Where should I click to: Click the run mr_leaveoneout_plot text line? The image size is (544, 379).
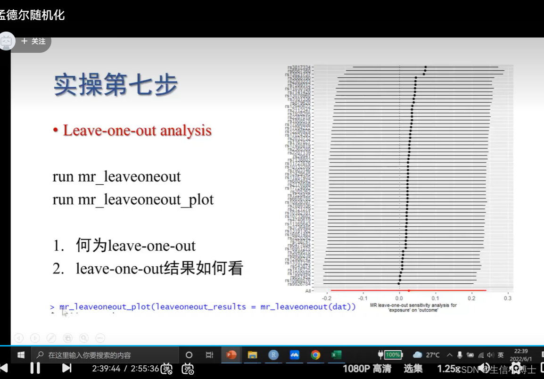point(133,199)
